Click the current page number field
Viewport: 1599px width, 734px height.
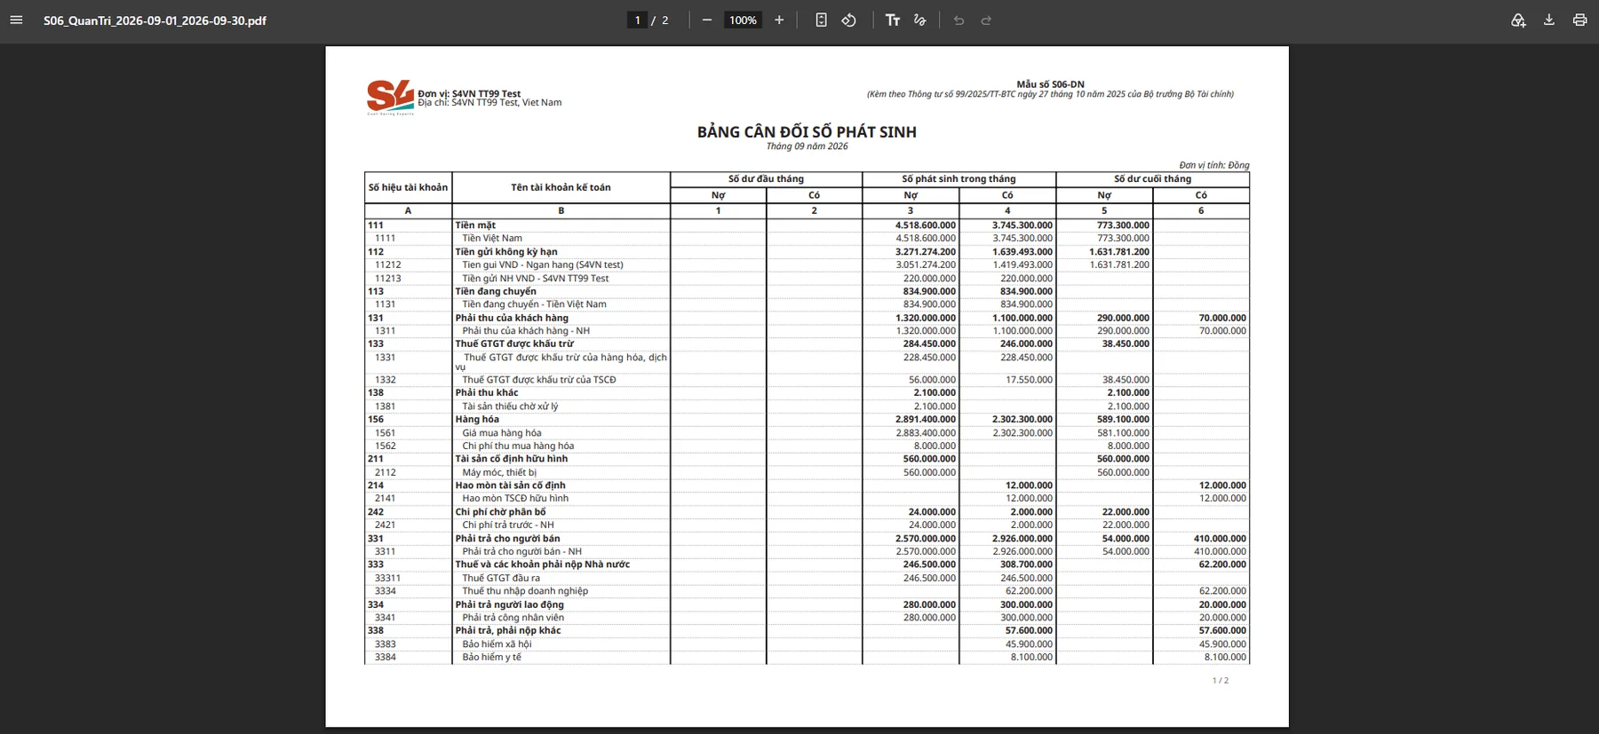click(x=637, y=20)
